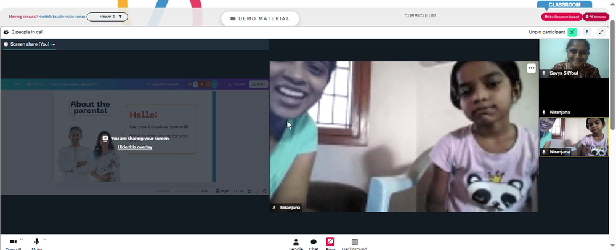Expand camera options chevron

point(21,239)
